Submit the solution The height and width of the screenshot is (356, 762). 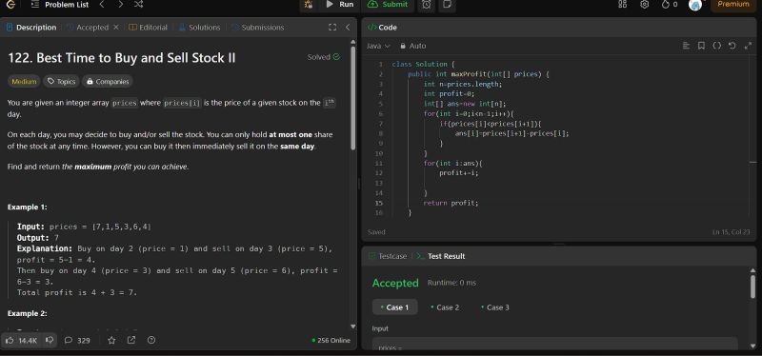pyautogui.click(x=388, y=5)
